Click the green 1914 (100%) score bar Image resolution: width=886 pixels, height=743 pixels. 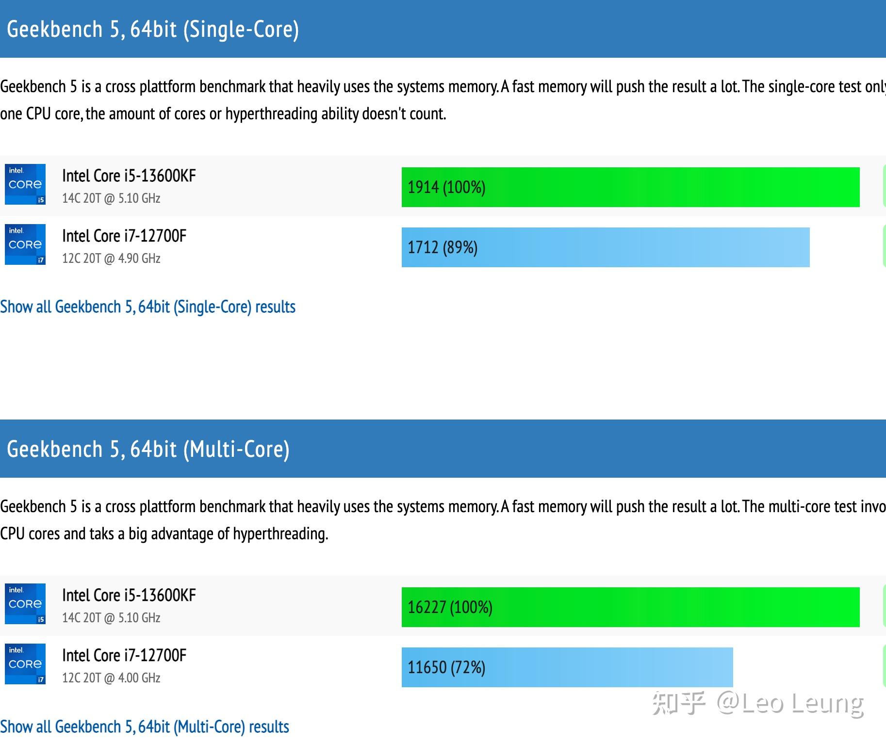630,187
